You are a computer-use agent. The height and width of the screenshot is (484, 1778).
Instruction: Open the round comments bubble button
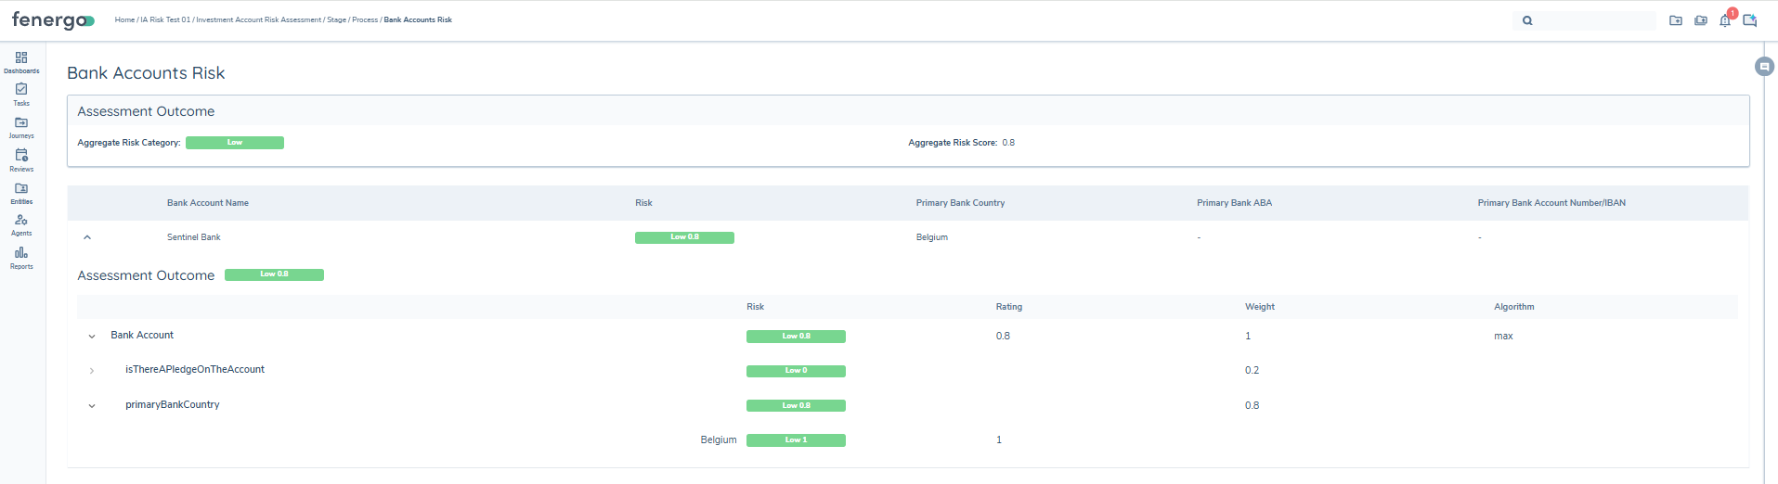[x=1765, y=67]
